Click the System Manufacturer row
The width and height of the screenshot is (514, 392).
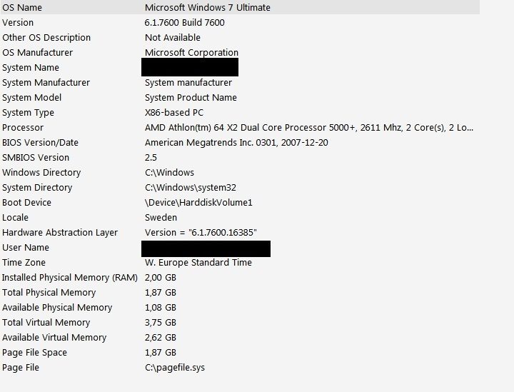pos(46,83)
